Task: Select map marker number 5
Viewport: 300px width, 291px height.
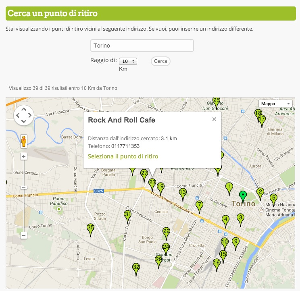Action: [273, 199]
